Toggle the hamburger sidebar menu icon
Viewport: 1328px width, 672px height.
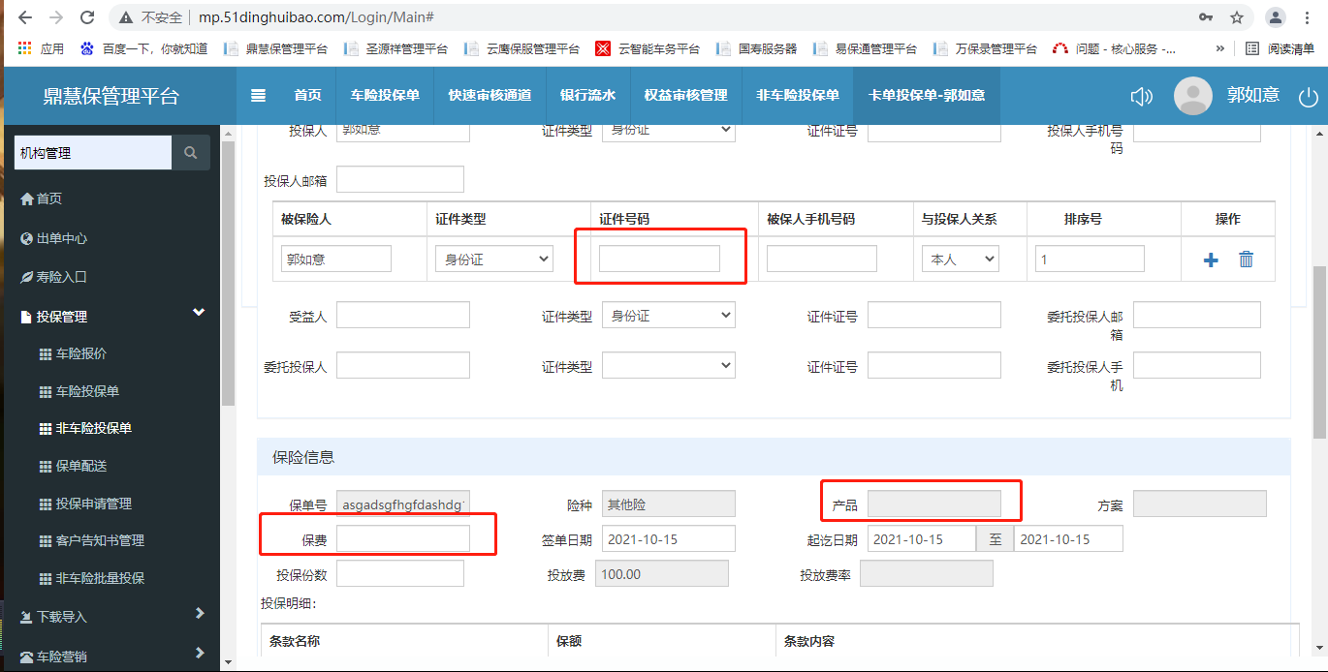point(258,95)
